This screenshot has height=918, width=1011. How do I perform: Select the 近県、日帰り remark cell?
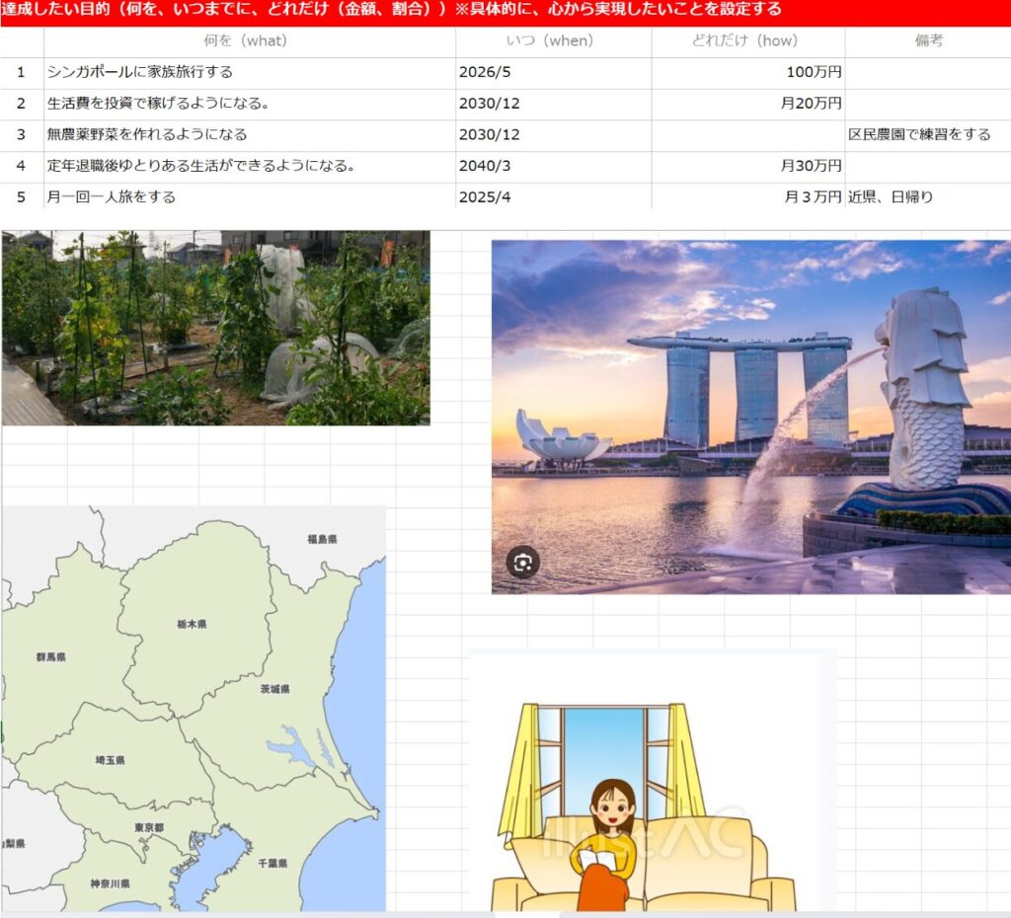pos(927,196)
